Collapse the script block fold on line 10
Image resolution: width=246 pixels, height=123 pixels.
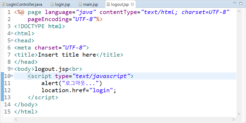pyautogui.click(x=12, y=76)
